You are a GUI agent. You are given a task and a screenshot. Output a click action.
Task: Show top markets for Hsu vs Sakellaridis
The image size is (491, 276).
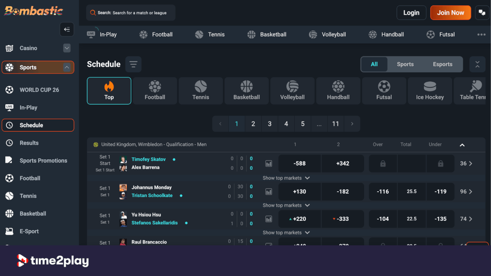(x=286, y=233)
